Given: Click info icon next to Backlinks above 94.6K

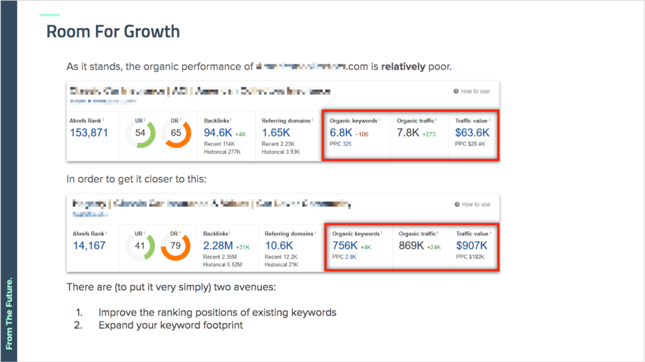Looking at the screenshot, I should pyautogui.click(x=230, y=120).
